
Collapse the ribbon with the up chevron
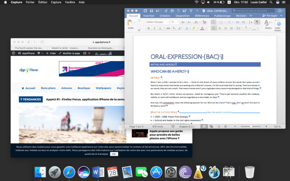coord(281,16)
